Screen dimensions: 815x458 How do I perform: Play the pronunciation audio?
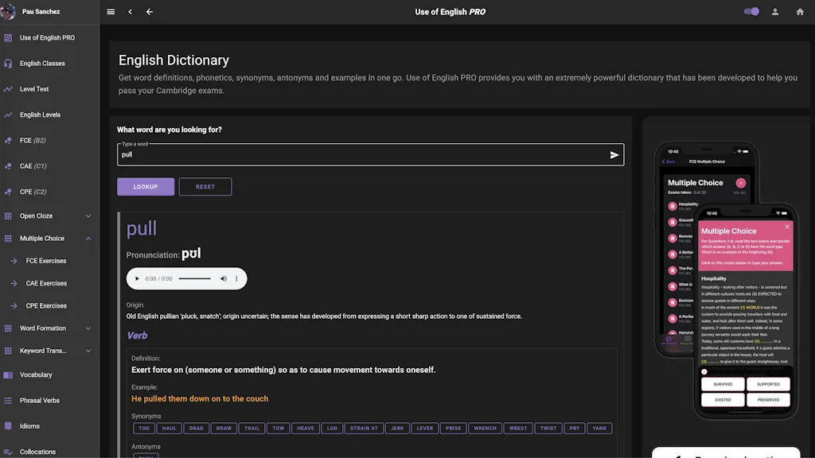tap(137, 279)
